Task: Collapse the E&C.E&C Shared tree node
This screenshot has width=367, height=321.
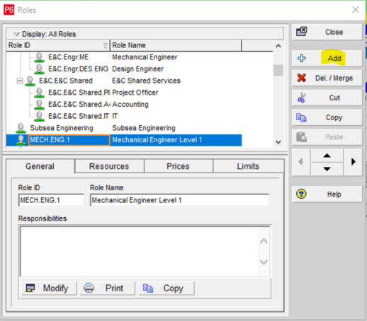Action: [x=20, y=81]
